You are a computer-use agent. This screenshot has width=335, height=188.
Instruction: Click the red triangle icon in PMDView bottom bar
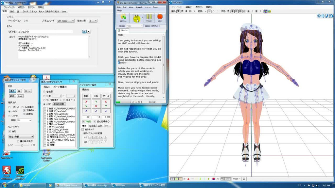point(188,179)
